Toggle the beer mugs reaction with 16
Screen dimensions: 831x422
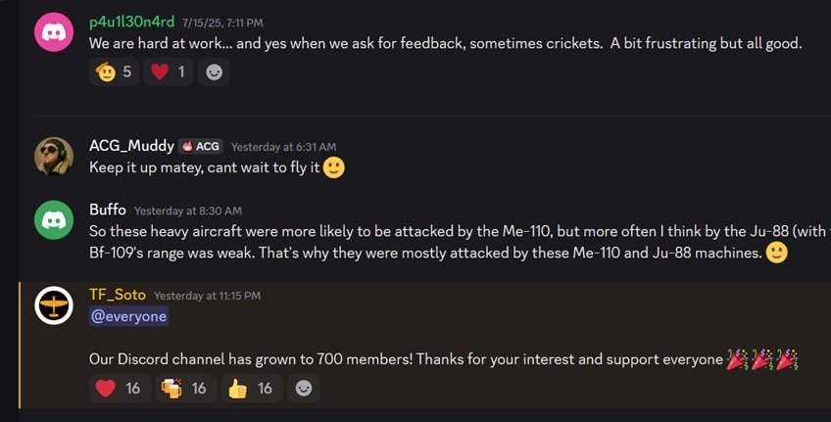(184, 389)
